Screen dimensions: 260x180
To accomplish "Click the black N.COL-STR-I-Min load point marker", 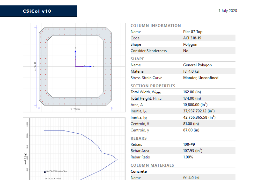I will click(45, 172).
